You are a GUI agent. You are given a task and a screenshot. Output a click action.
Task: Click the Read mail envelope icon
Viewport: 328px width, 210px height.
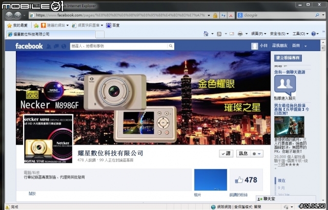pos(232,34)
